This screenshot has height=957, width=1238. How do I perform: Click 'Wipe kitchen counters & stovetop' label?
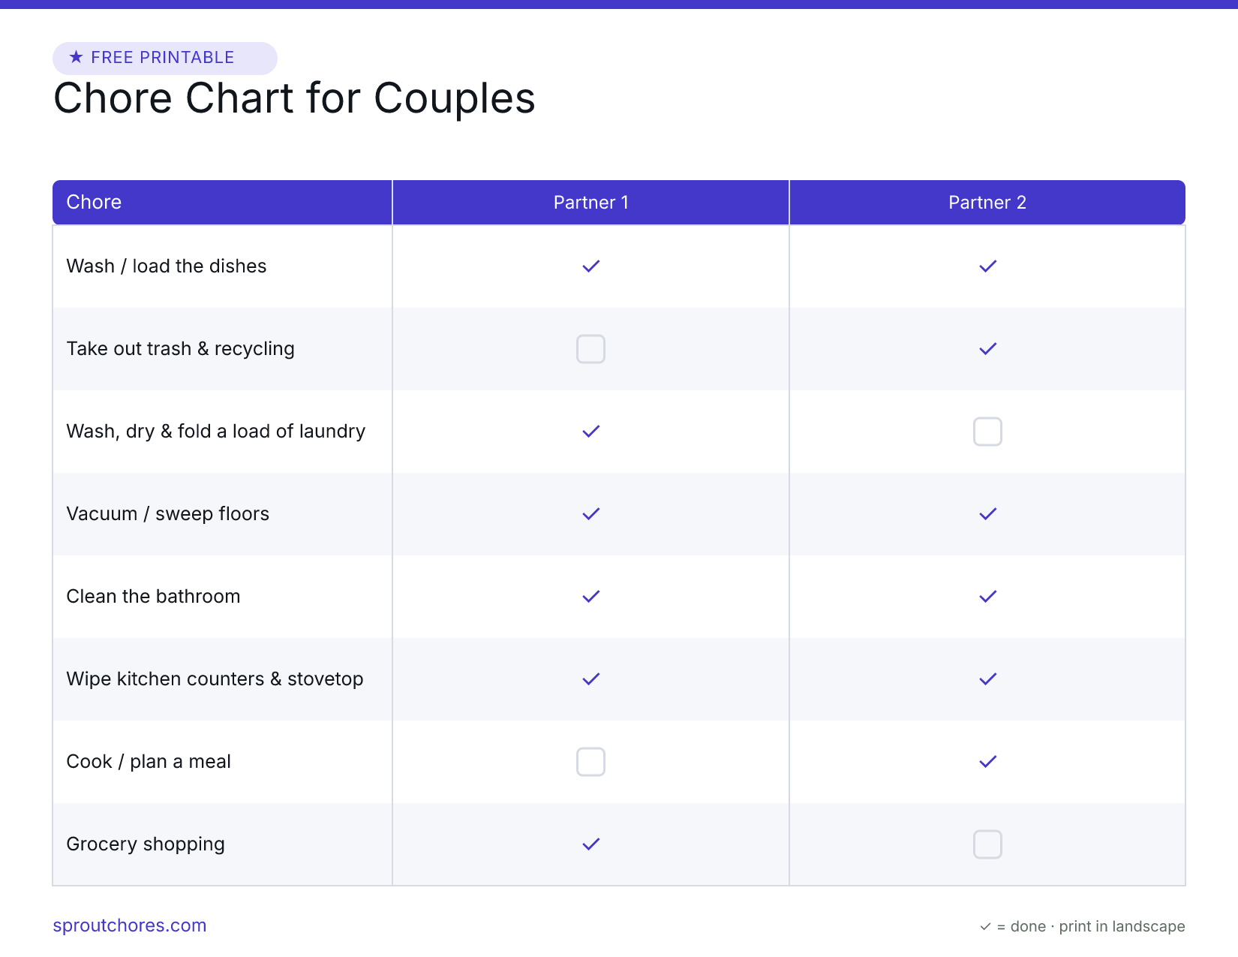[215, 679]
